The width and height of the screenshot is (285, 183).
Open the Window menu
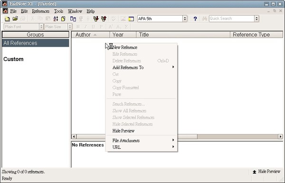click(x=75, y=11)
